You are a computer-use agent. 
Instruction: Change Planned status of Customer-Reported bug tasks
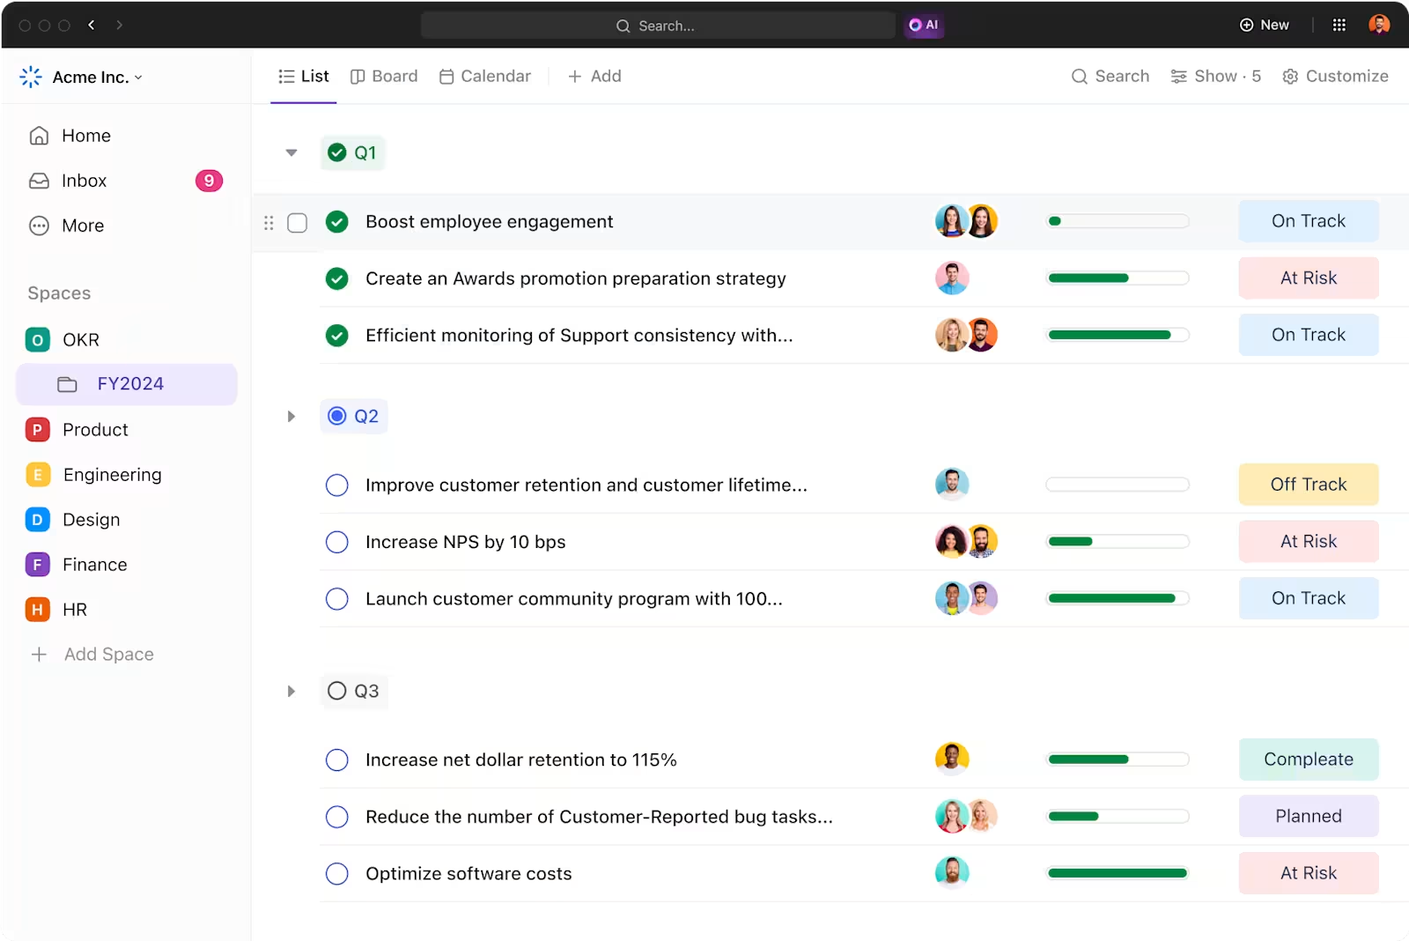(x=1309, y=816)
